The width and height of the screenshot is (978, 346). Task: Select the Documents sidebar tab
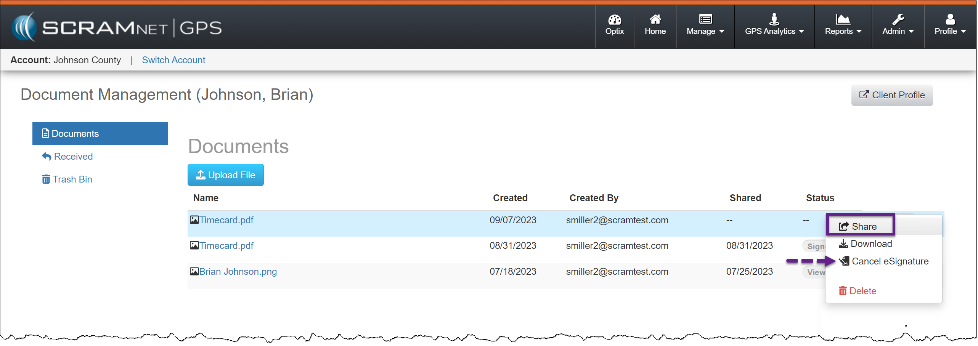100,133
